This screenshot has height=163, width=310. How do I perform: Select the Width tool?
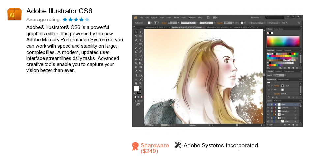coord(136,59)
